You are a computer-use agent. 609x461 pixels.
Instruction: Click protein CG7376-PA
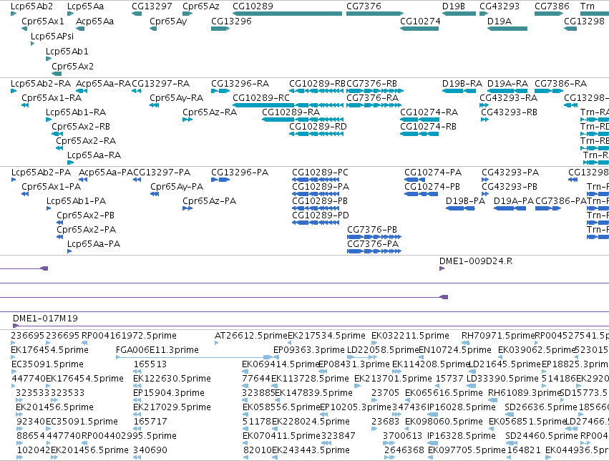click(374, 251)
